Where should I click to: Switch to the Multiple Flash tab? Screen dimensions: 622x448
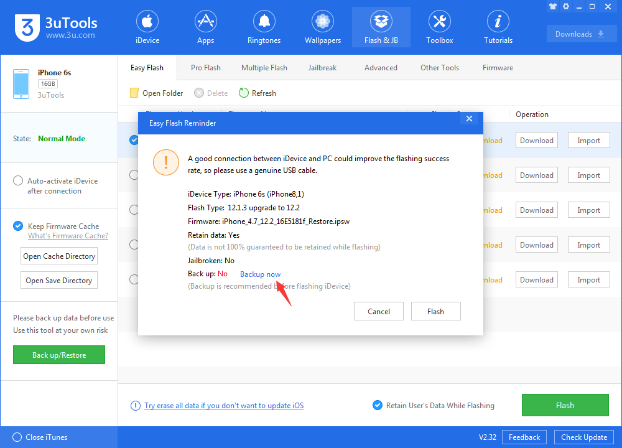[x=264, y=68]
